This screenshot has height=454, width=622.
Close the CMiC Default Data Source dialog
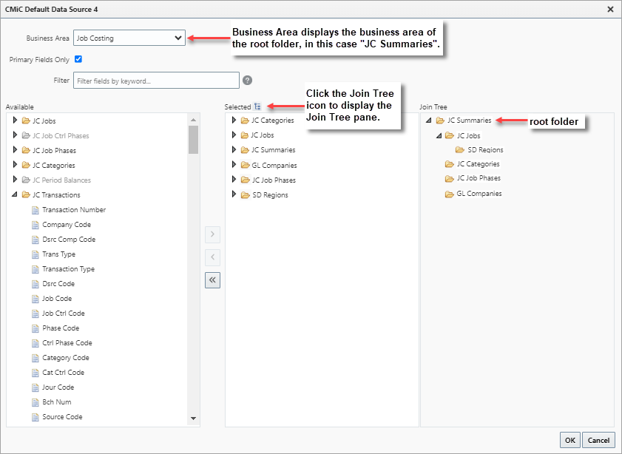click(610, 9)
